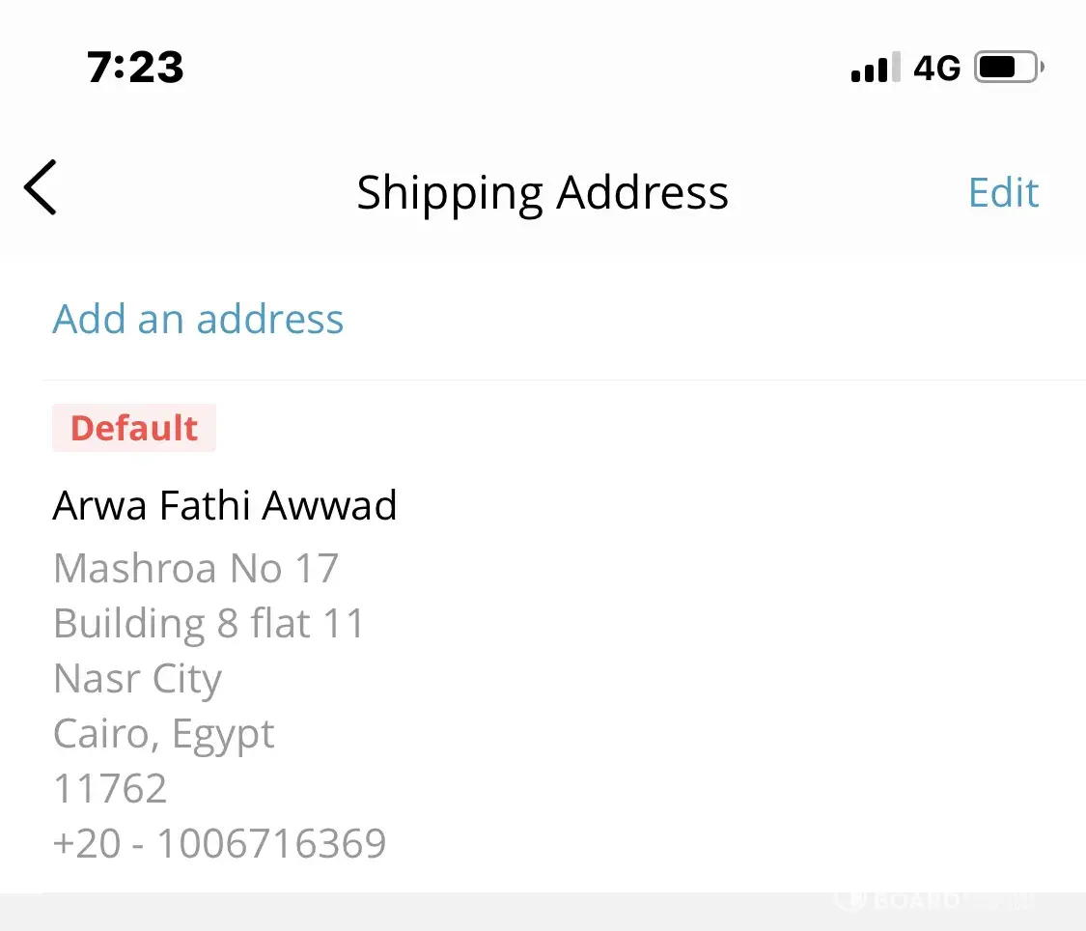Tap the 7:23 clock
This screenshot has width=1086, height=931.
pyautogui.click(x=135, y=68)
